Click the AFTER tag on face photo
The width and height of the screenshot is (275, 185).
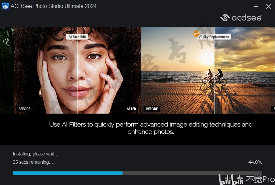click(x=131, y=109)
